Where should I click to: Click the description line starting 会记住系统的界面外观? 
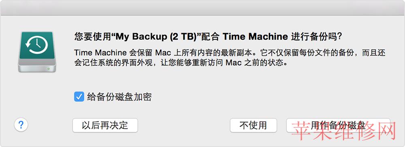point(181,63)
